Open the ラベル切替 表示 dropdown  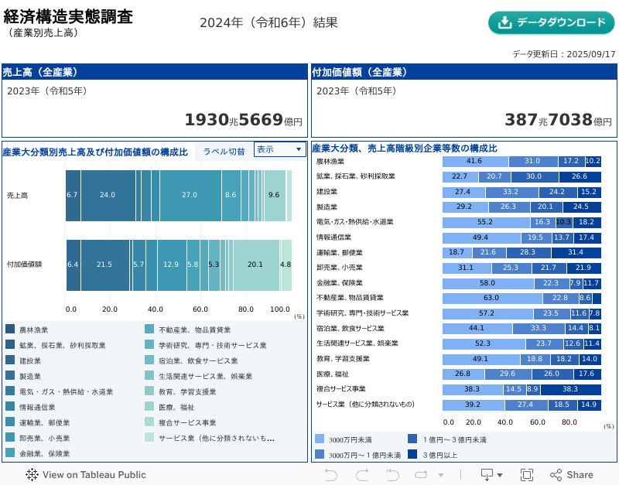(279, 149)
